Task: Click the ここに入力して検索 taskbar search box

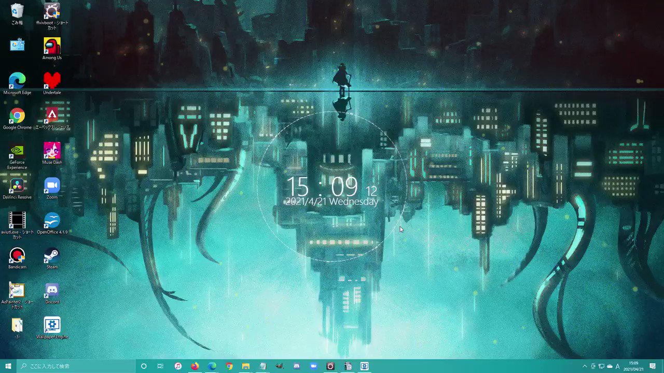Action: click(x=76, y=366)
